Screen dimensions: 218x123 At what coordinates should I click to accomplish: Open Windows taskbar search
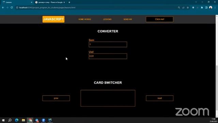point(10,120)
